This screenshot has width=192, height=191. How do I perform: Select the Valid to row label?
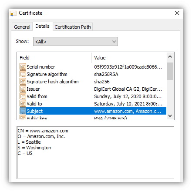click(34, 104)
